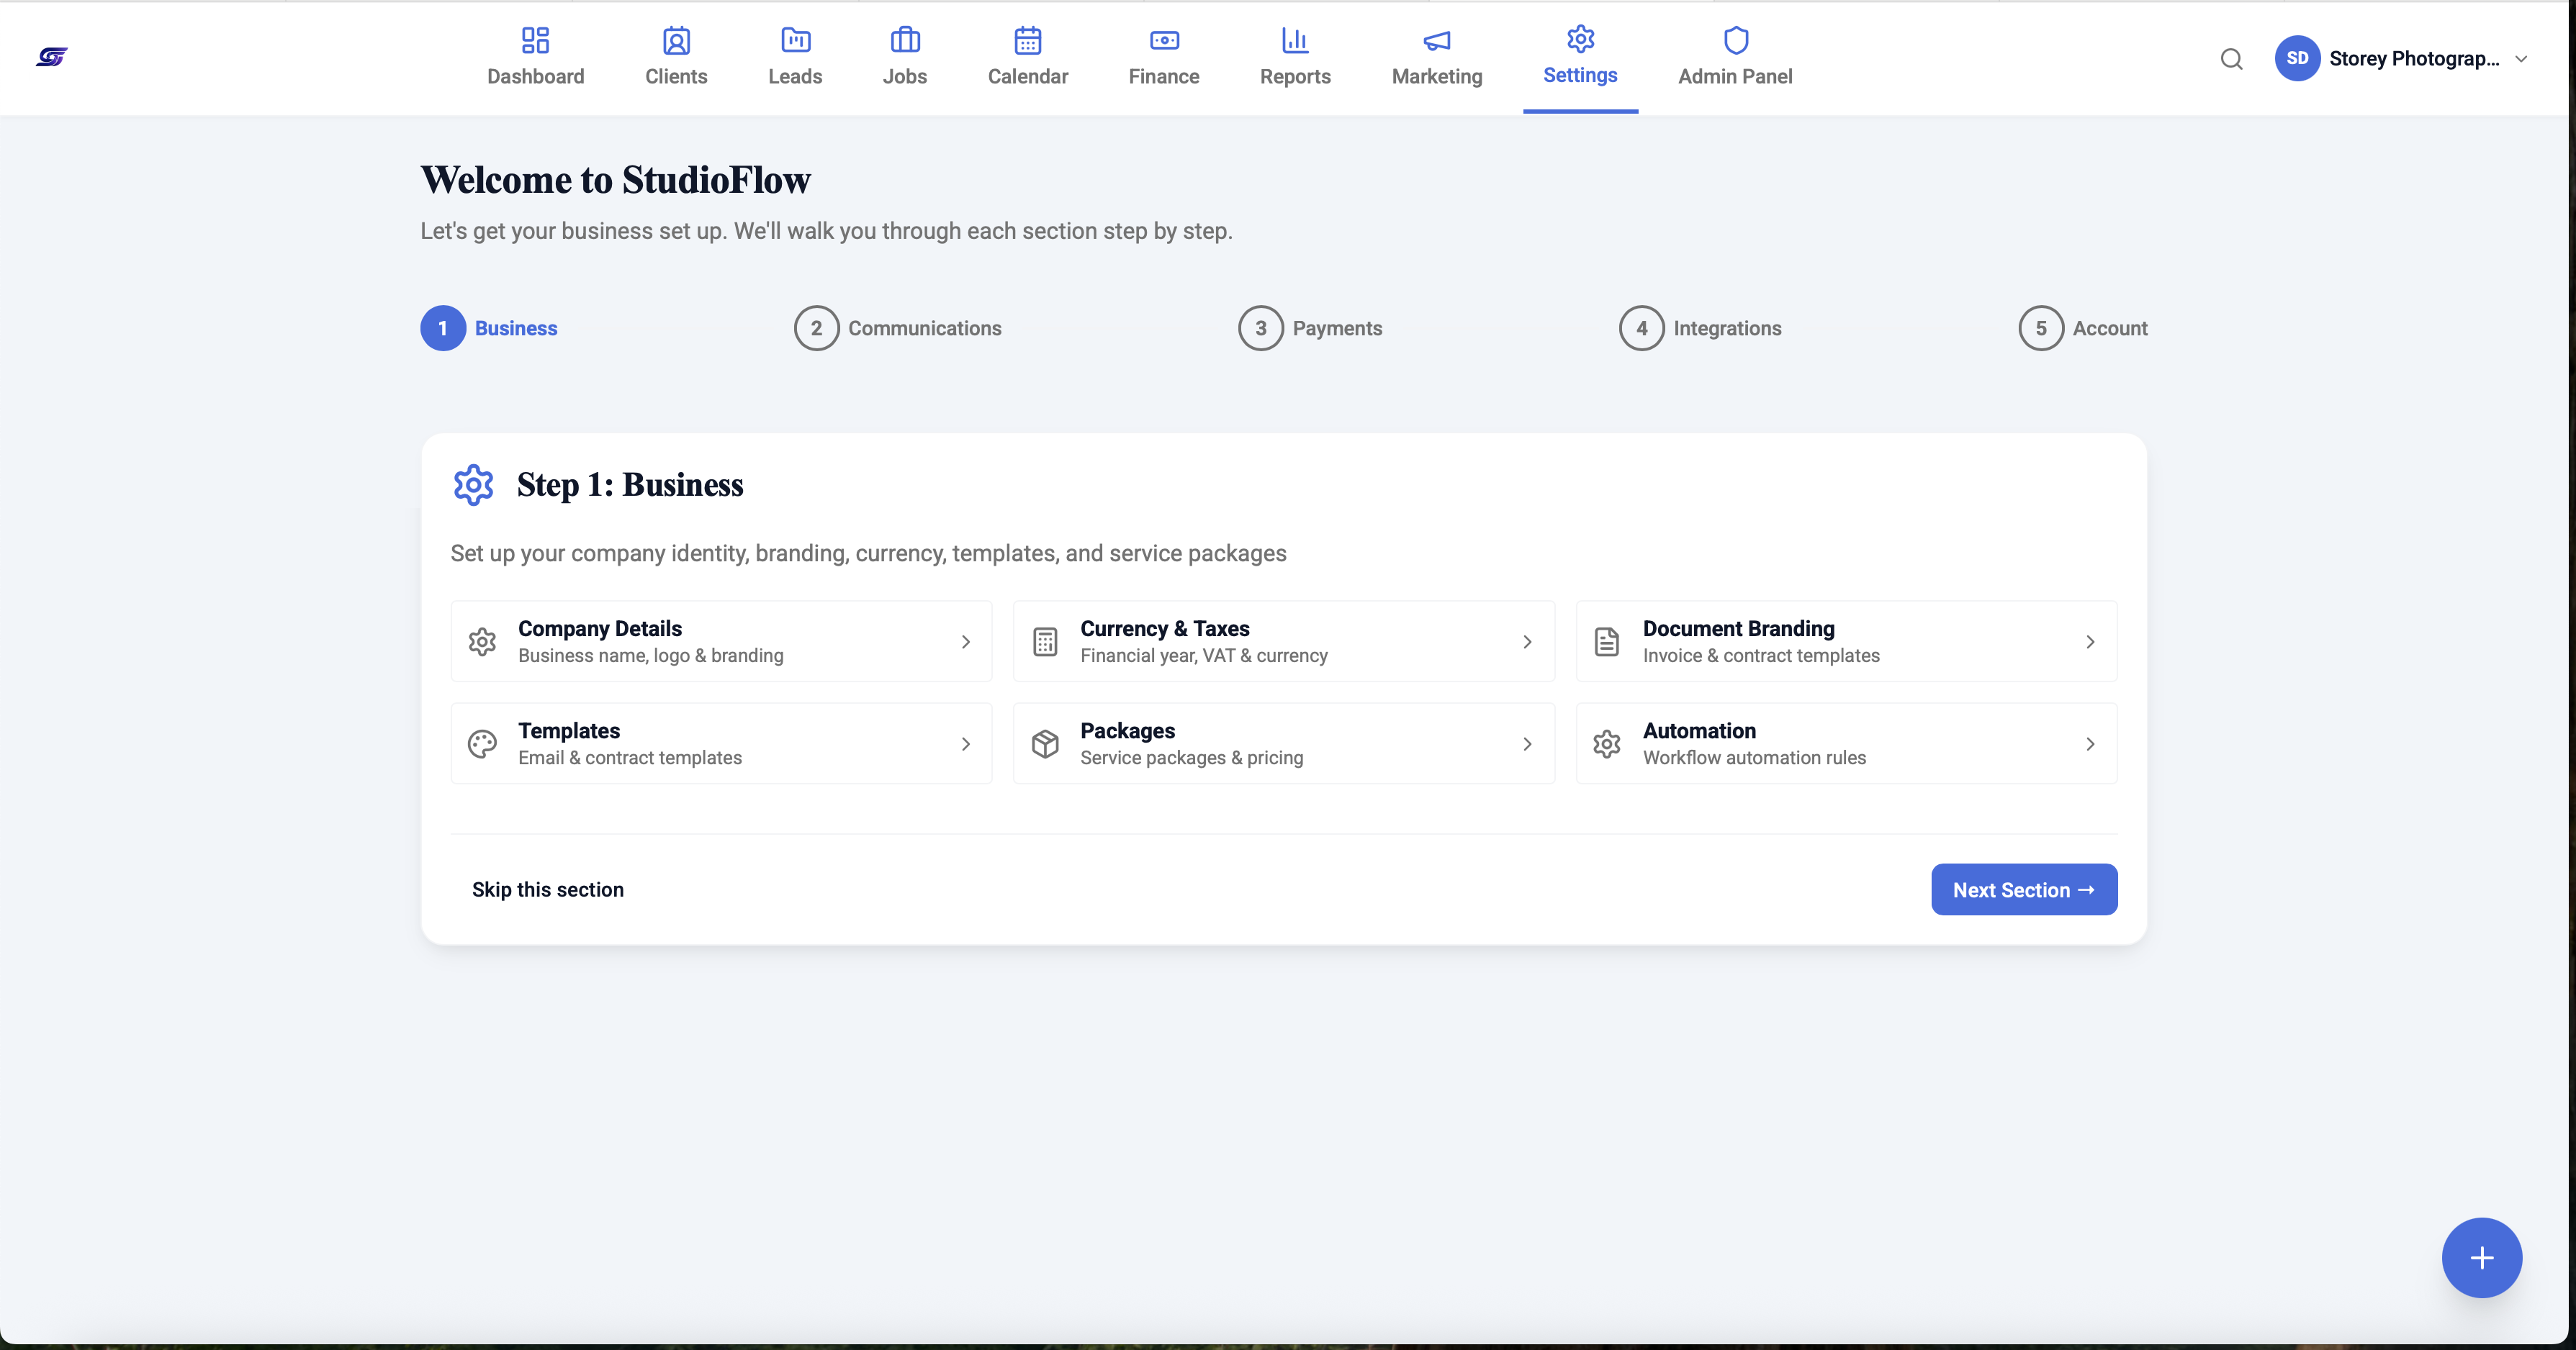Click the Company Details gear icon
Viewport: 2576px width, 1350px height.
point(482,641)
